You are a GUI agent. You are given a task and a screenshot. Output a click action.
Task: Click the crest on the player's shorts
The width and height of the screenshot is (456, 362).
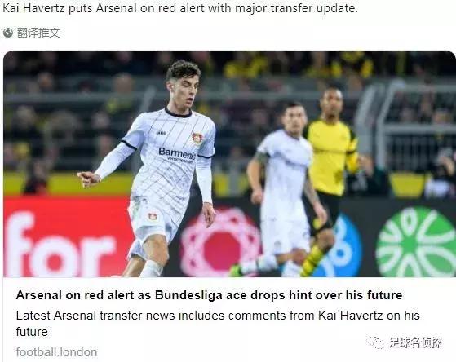coord(153,217)
